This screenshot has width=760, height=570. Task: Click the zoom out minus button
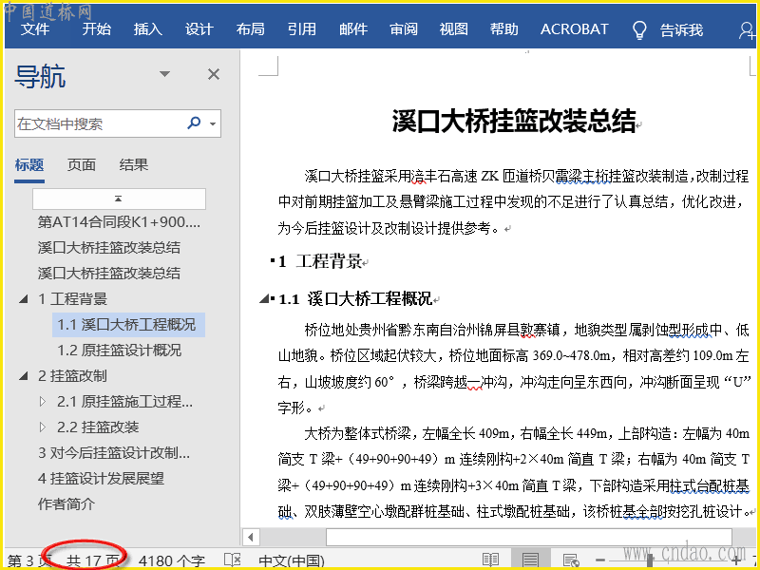pos(600,560)
